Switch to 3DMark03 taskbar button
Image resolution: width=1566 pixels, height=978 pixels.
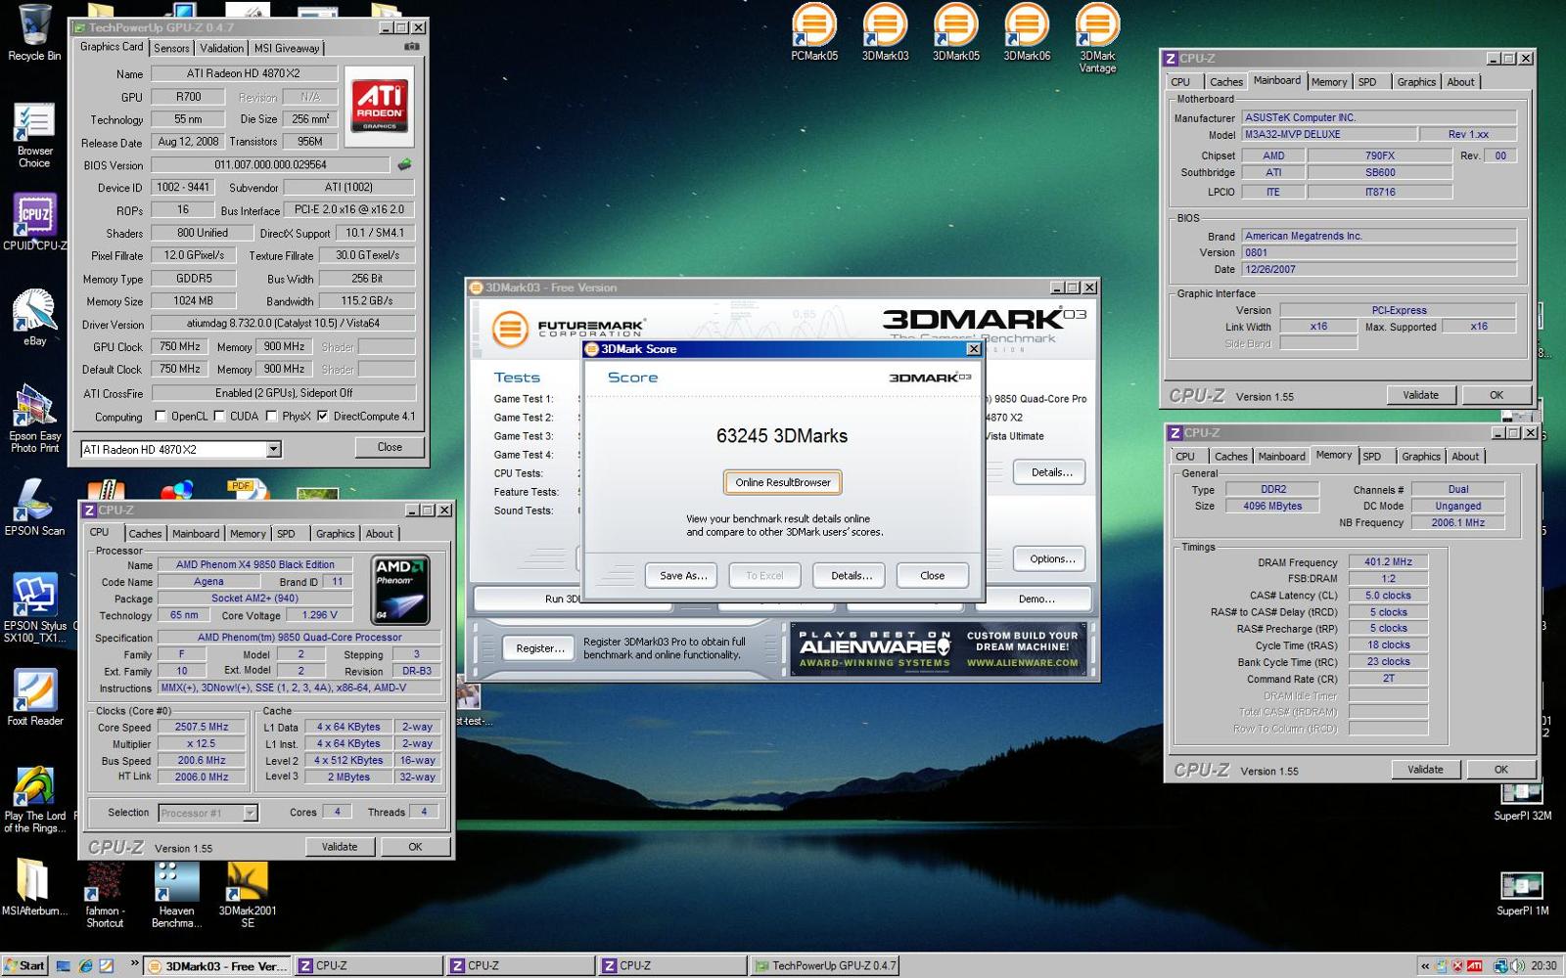pyautogui.click(x=217, y=965)
